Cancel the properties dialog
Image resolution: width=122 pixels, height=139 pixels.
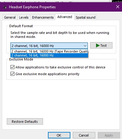click(84, 135)
